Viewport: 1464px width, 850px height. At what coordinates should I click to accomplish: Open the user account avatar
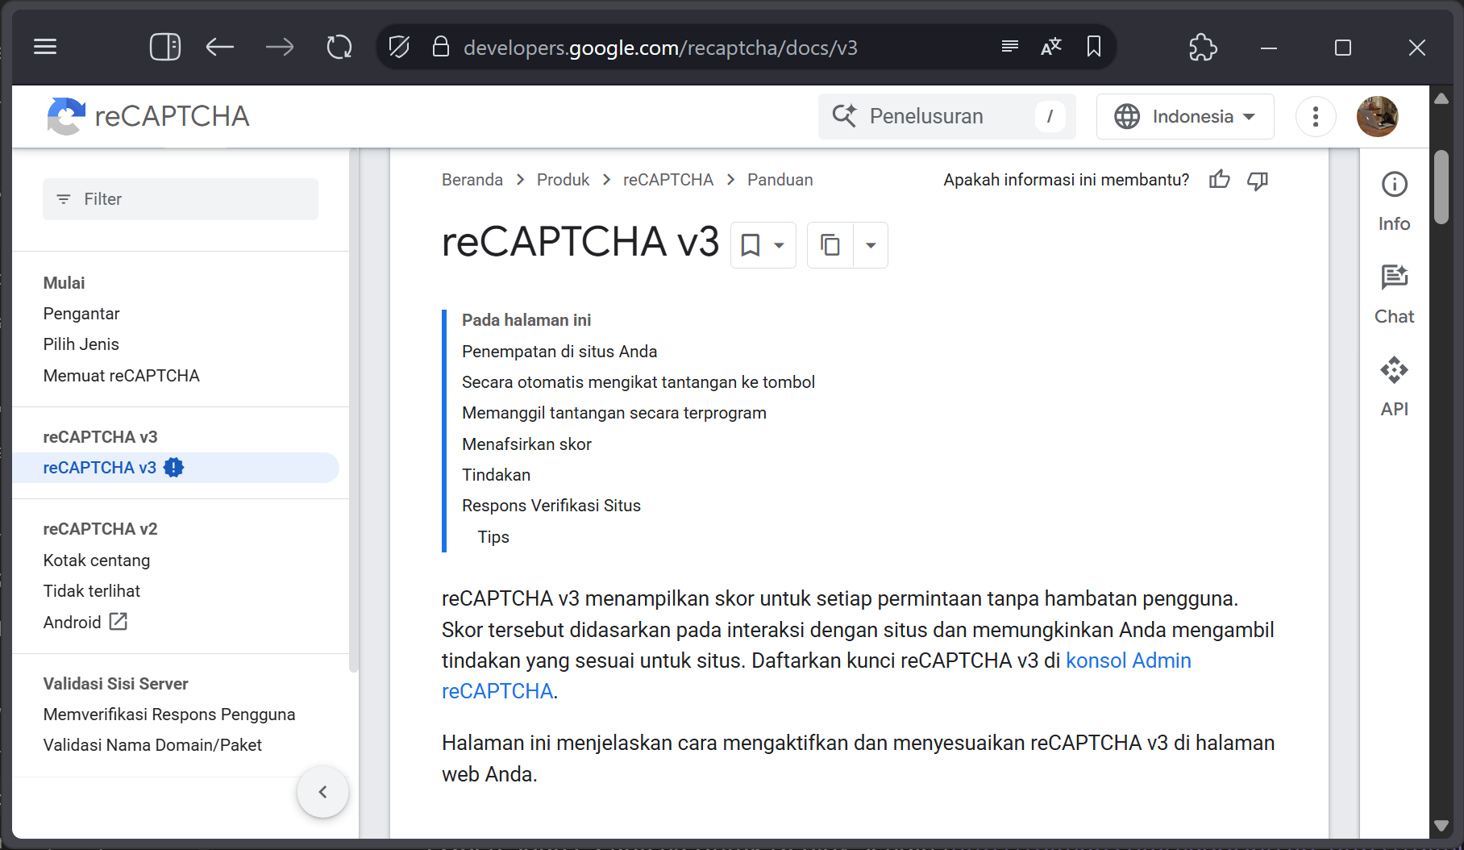click(1378, 116)
